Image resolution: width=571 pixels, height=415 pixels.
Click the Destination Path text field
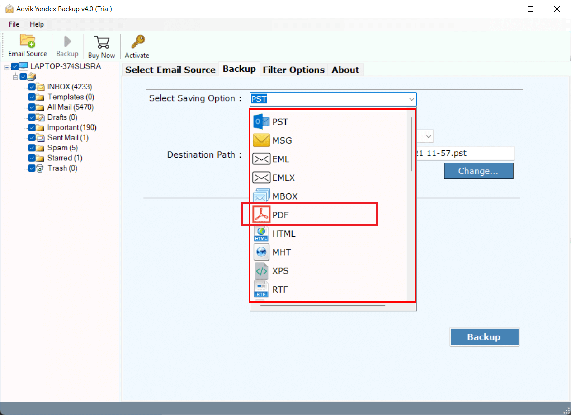465,153
